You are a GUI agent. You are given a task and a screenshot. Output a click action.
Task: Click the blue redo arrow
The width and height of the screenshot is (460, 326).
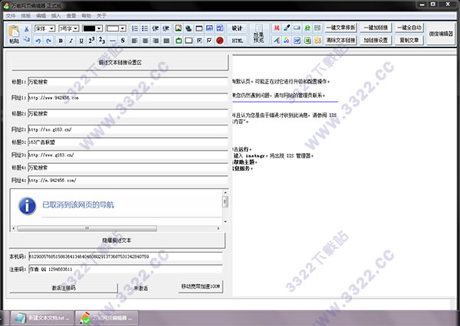coord(49,41)
